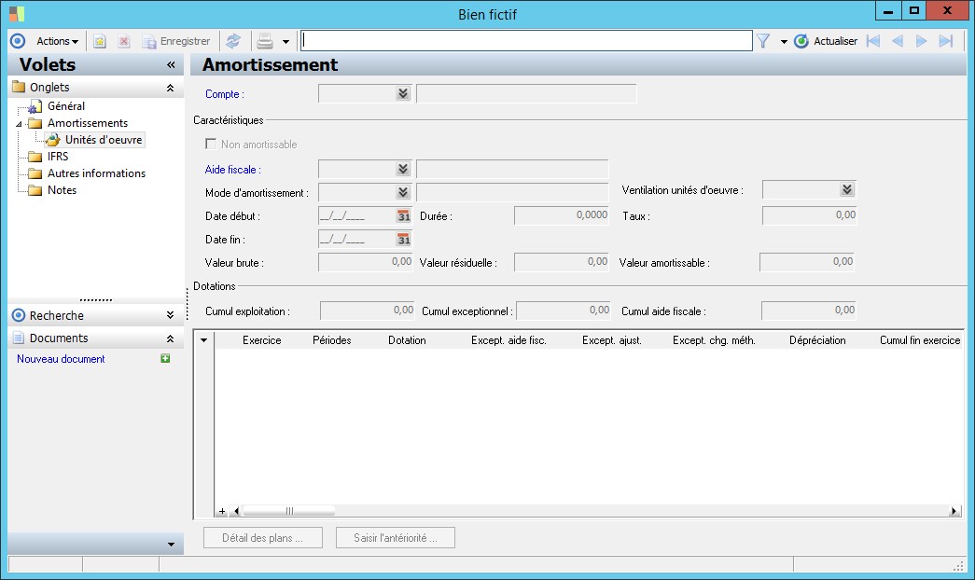
Task: Expand the Mode d'amortissement dropdown
Action: tap(402, 192)
